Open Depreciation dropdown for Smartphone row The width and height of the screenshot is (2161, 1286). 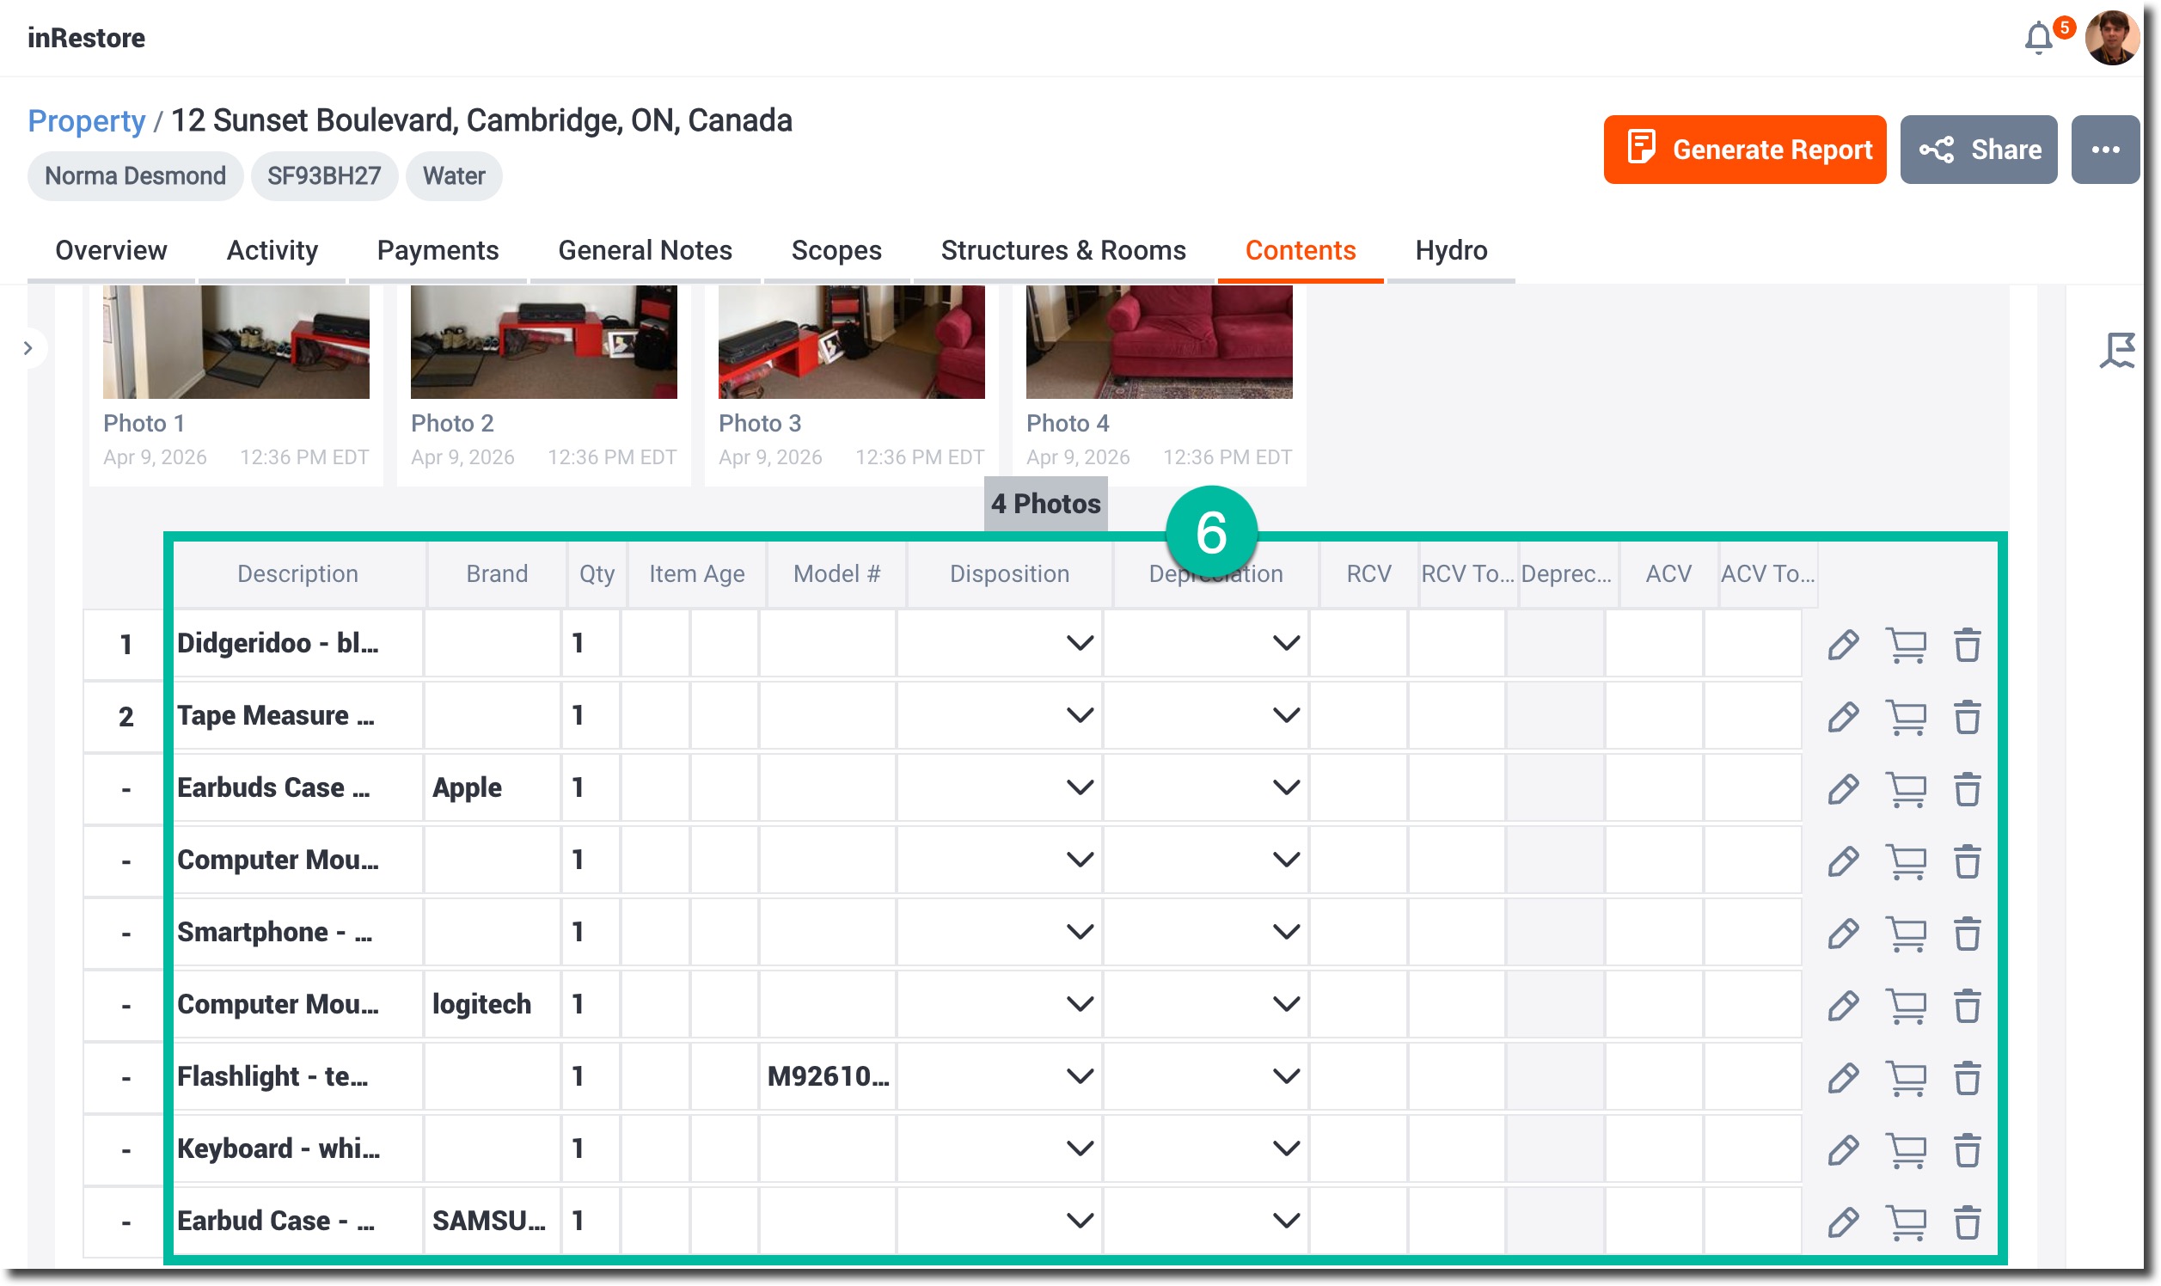click(x=1285, y=932)
